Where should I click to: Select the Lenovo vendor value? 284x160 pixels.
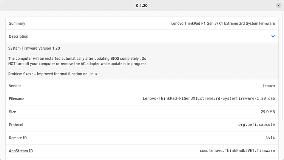click(x=269, y=86)
